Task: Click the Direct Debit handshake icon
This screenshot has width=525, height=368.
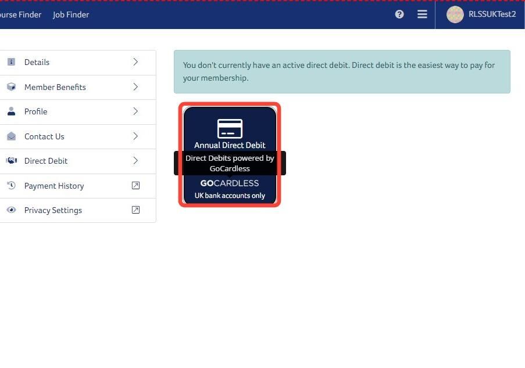Action: (12, 161)
